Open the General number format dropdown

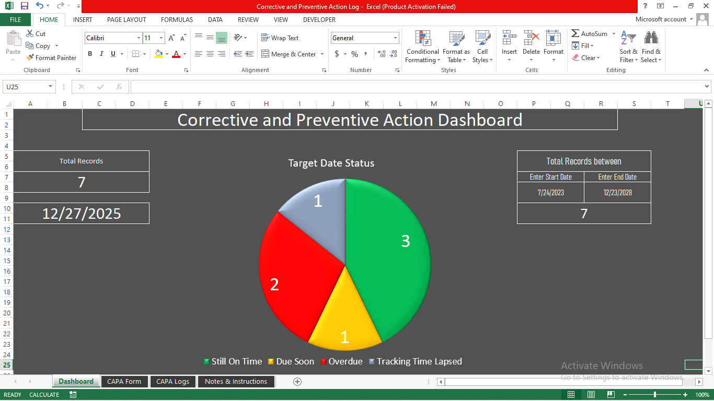point(395,38)
